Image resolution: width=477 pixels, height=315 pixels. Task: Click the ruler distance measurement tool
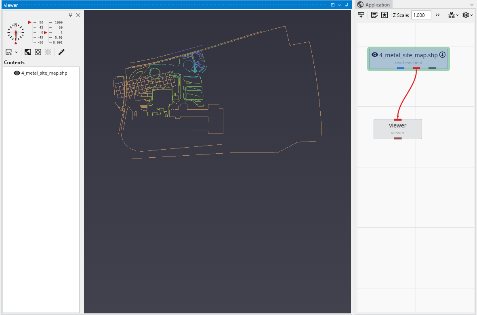[61, 52]
